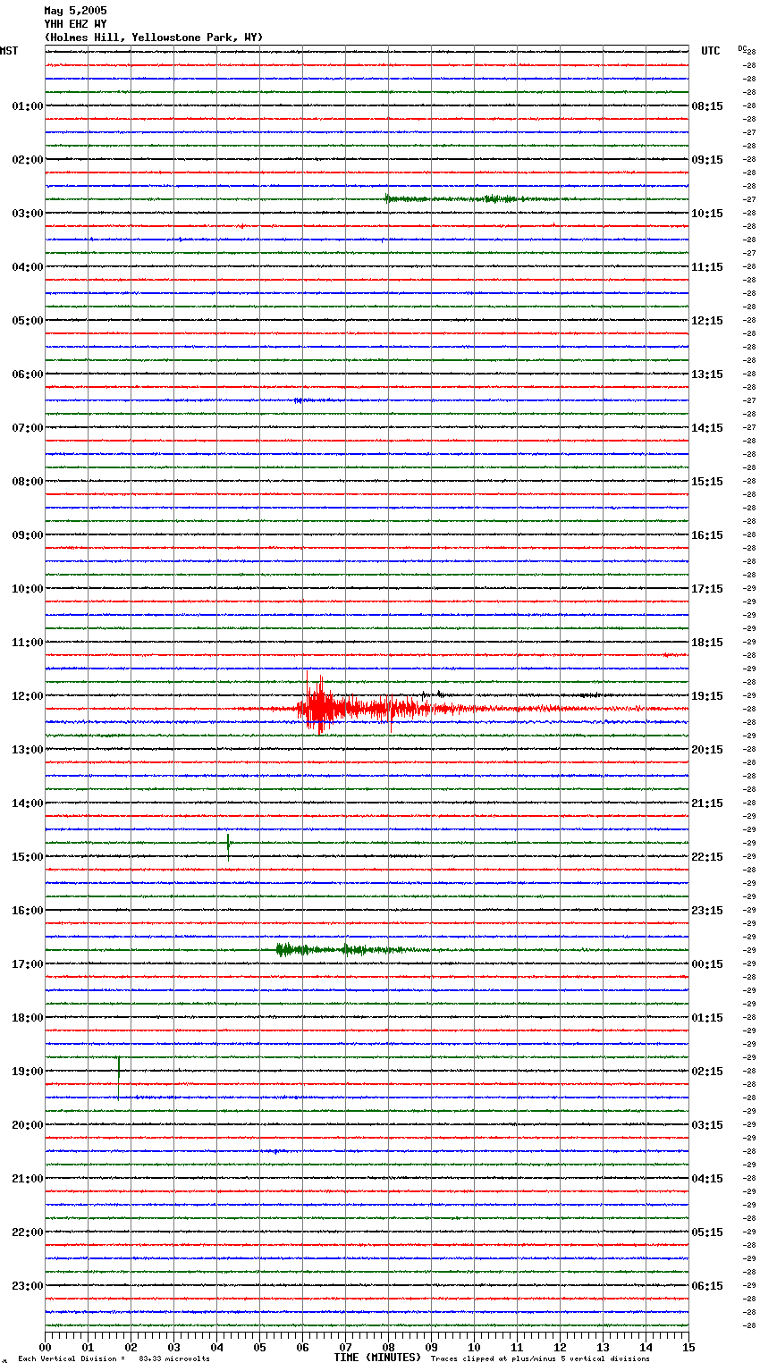Click the "Each Vertical Division = 83.33 microvolts" note
Screen dimensions: 760x1371
pyautogui.click(x=114, y=1358)
